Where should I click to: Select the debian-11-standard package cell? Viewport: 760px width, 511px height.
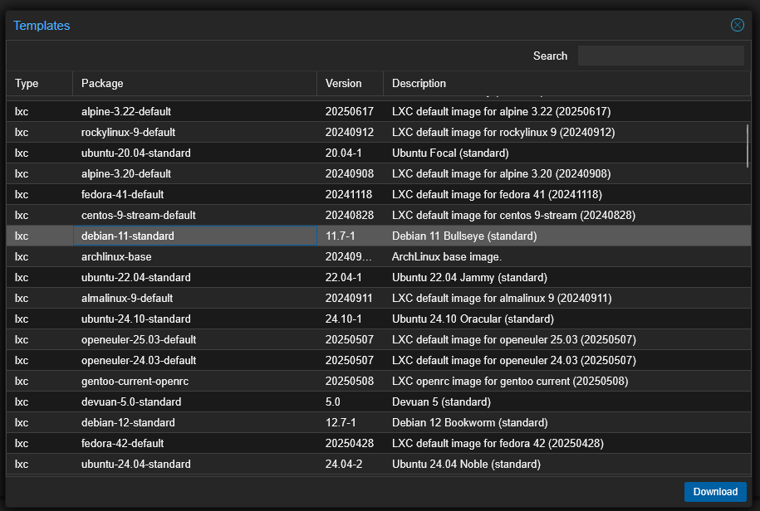pyautogui.click(x=195, y=236)
